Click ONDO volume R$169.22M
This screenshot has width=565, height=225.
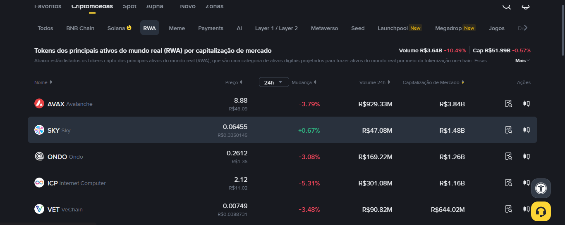[x=375, y=157]
